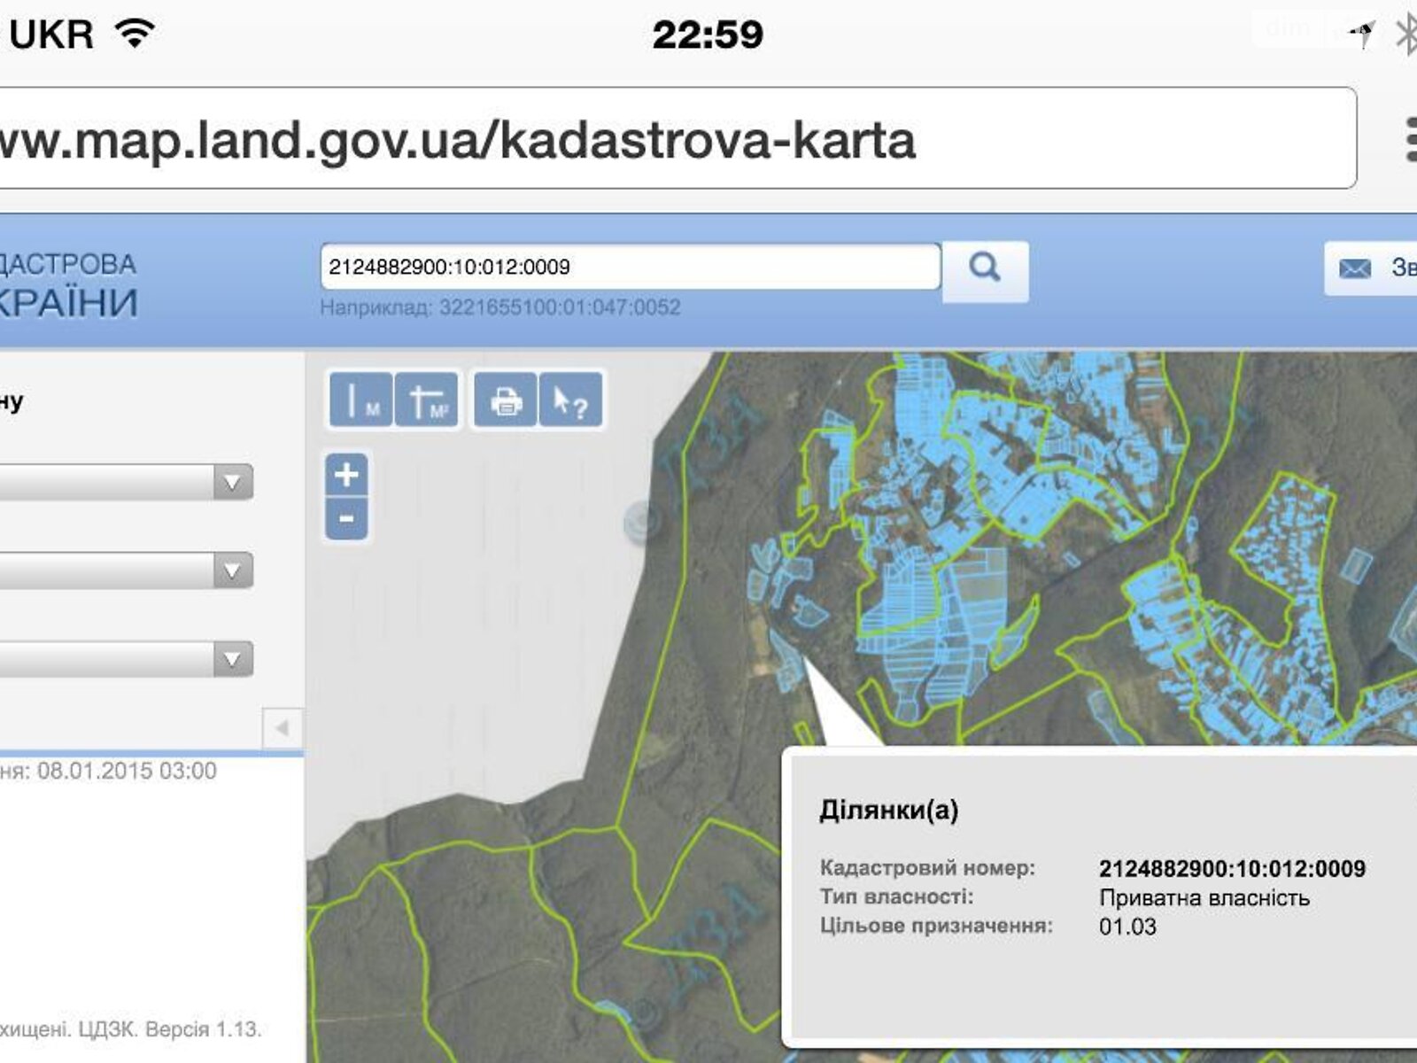Collapse the left sidebar panel
This screenshot has width=1417, height=1063.
coord(282,728)
